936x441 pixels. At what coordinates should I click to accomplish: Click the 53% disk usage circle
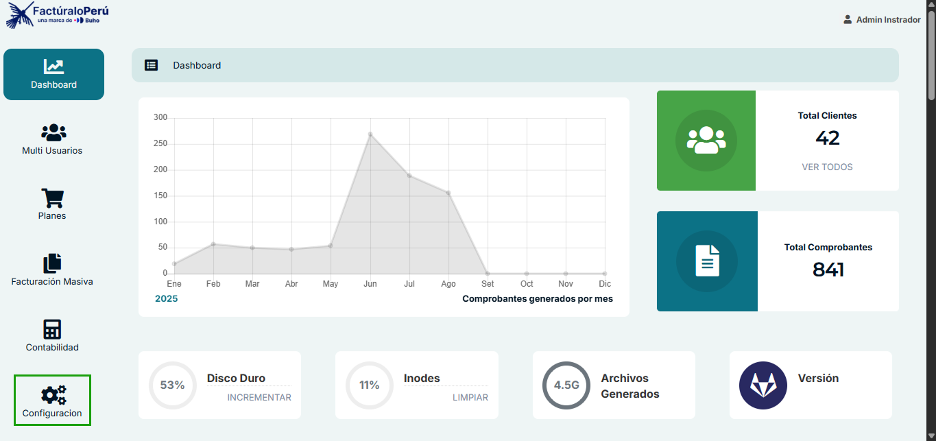pyautogui.click(x=172, y=385)
